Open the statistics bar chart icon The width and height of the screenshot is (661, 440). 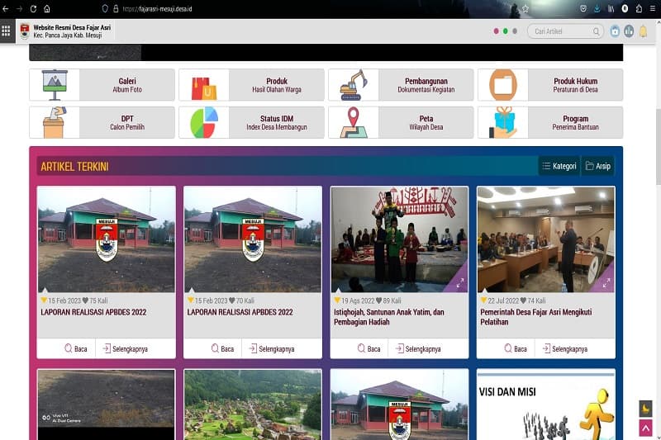[629, 31]
